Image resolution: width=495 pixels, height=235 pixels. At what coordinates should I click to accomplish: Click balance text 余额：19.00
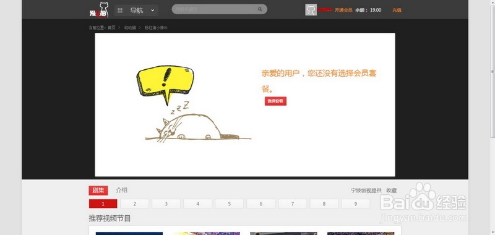368,10
